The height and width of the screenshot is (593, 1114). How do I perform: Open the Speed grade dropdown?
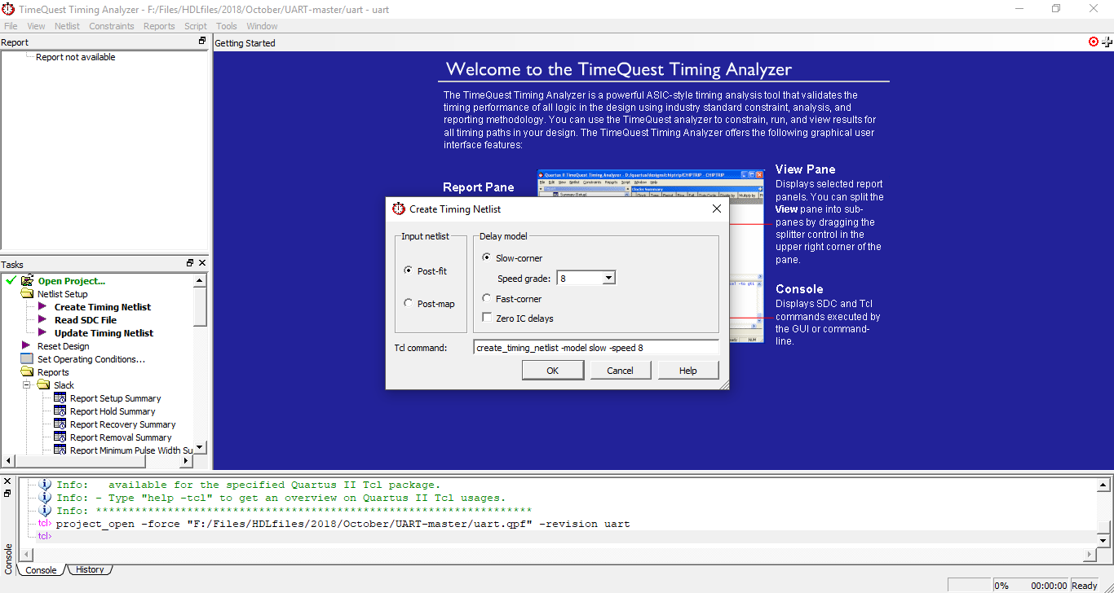coord(608,278)
